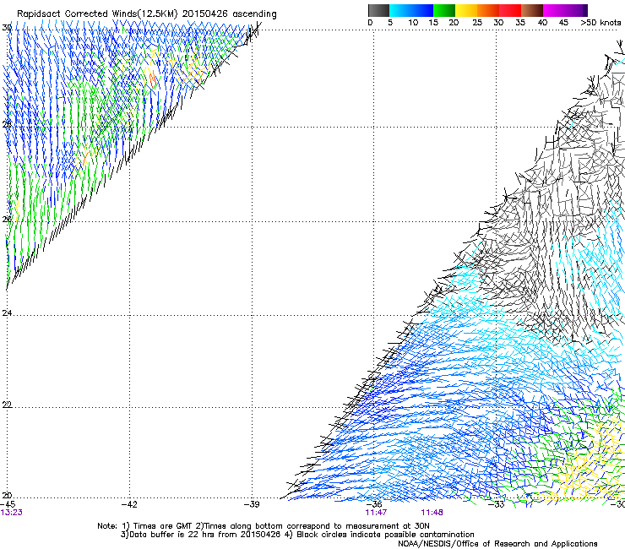Click the orange 25-30 knots color swatch
Viewport: 625px width, 549px height.
[488, 10]
